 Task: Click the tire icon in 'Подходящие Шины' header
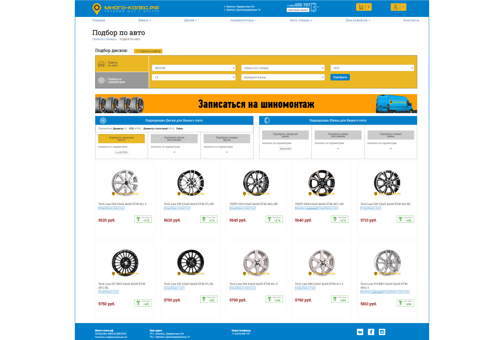coord(267,120)
